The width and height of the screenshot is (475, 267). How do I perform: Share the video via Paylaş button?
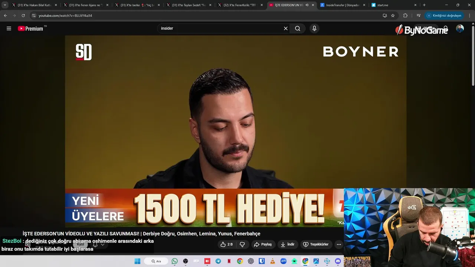[x=263, y=244]
